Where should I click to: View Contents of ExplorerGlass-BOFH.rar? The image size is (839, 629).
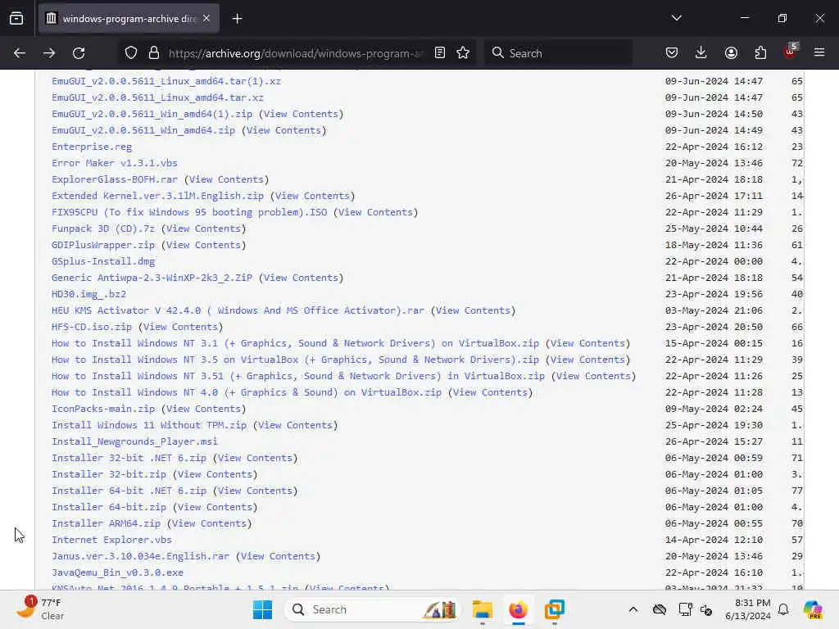pyautogui.click(x=227, y=179)
